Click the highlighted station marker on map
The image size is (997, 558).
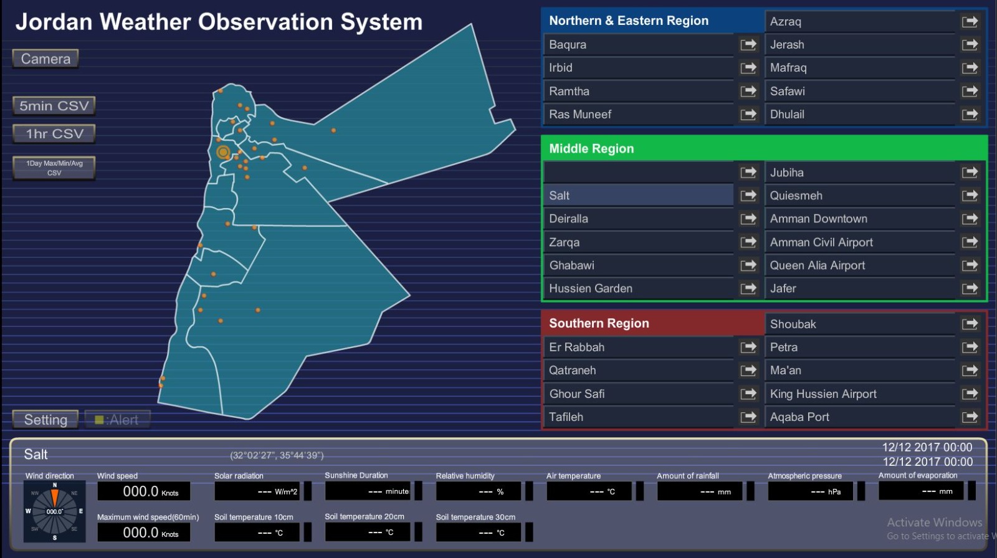223,152
